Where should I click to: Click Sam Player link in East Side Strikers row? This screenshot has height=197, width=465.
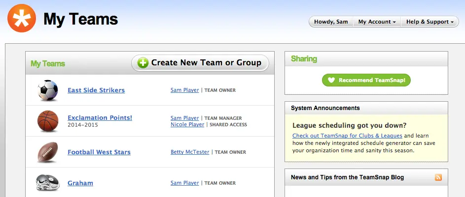(185, 90)
